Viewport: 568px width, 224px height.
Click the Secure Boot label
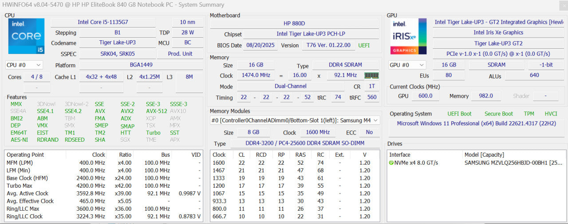pos(499,114)
